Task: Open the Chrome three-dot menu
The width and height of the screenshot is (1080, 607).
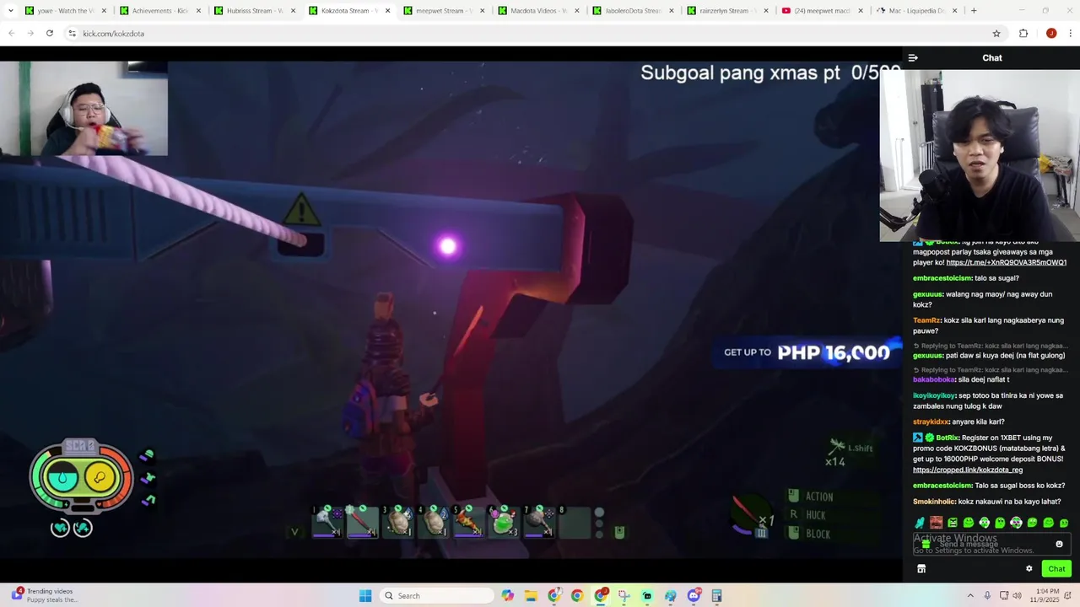Action: coord(1071,34)
